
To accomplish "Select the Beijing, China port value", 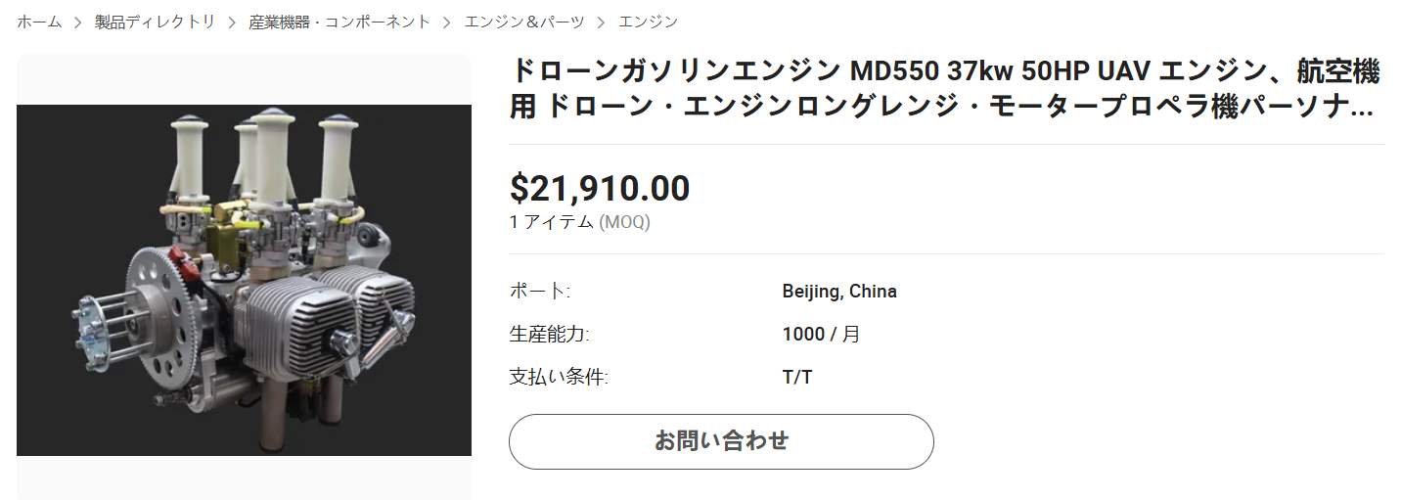I will pos(839,292).
